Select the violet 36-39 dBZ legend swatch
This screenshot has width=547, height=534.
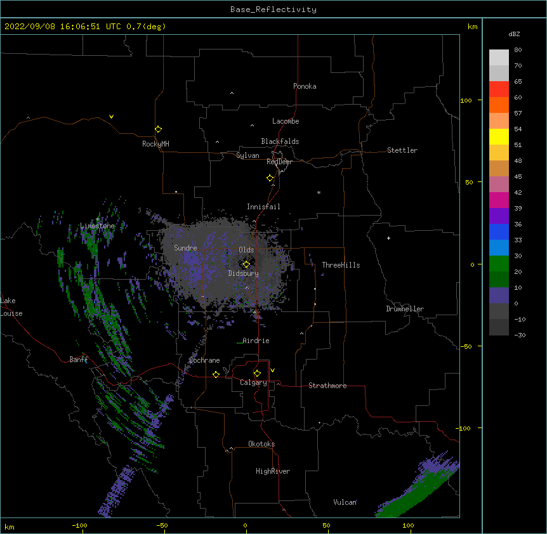click(499, 216)
